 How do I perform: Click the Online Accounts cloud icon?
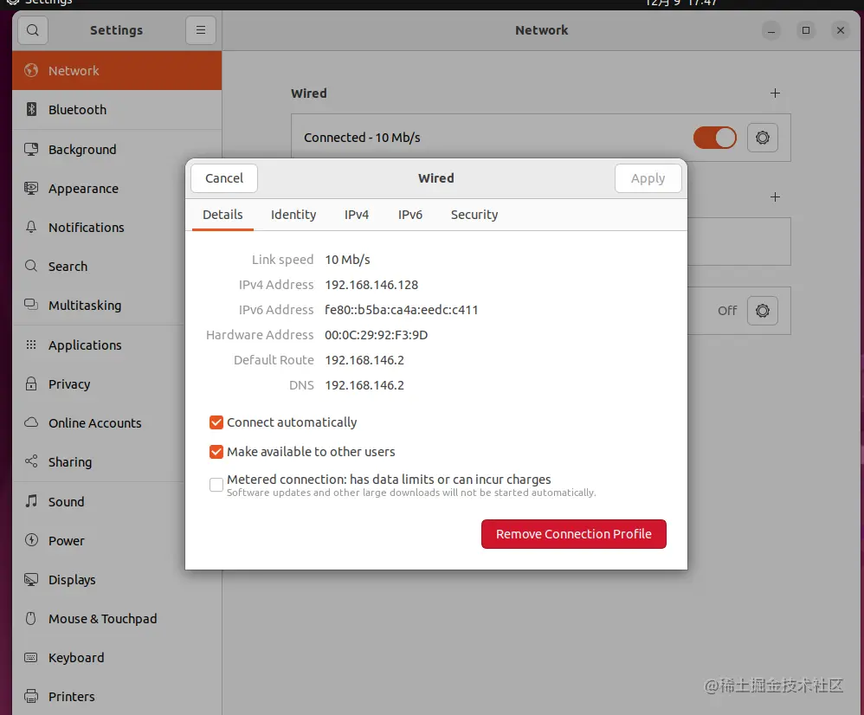31,422
